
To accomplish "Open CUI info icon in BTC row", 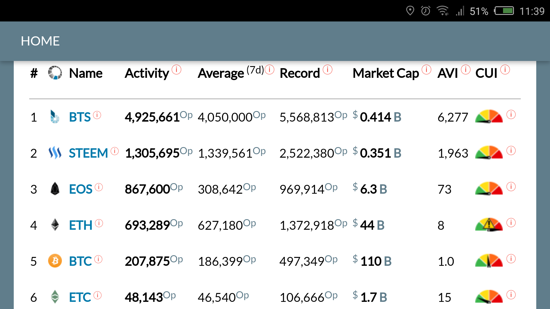I will [x=511, y=259].
